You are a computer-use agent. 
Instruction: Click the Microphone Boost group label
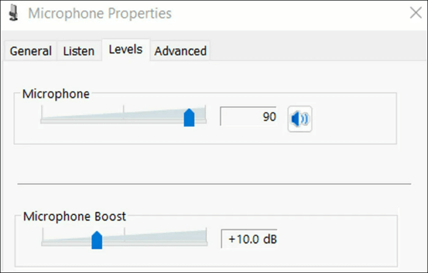click(75, 216)
